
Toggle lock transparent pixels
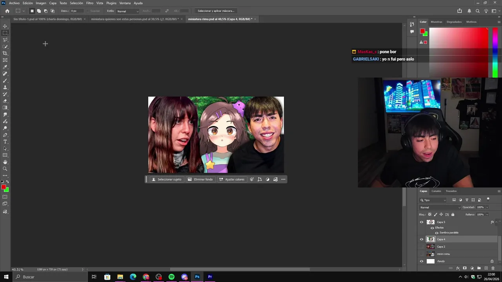point(429,215)
